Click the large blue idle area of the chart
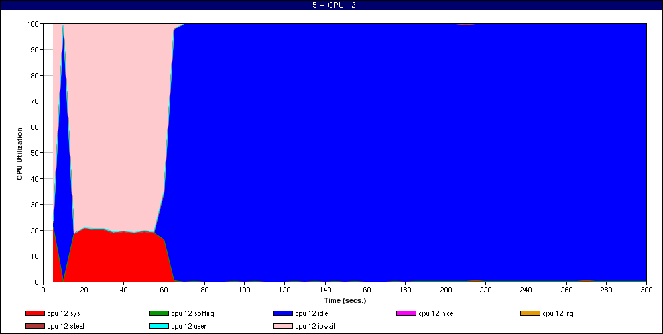 pos(406,152)
